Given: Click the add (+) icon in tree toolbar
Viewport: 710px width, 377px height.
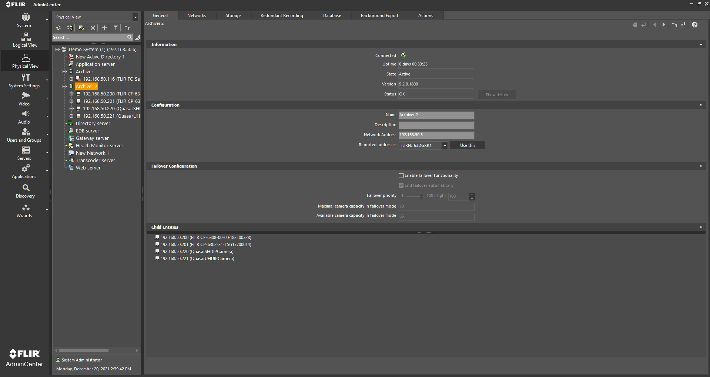Looking at the screenshot, I should click(x=104, y=28).
